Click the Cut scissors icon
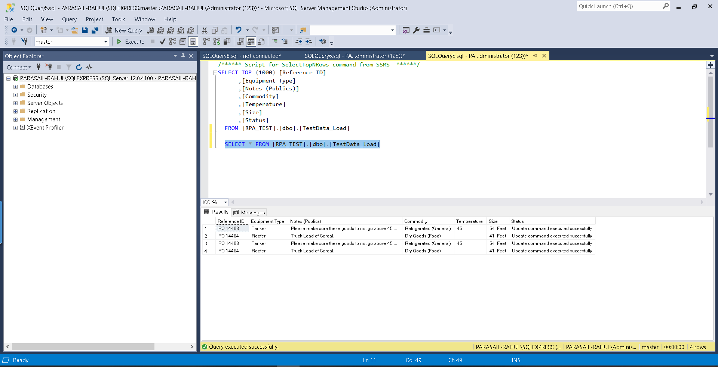This screenshot has width=718, height=367. pyautogui.click(x=205, y=31)
